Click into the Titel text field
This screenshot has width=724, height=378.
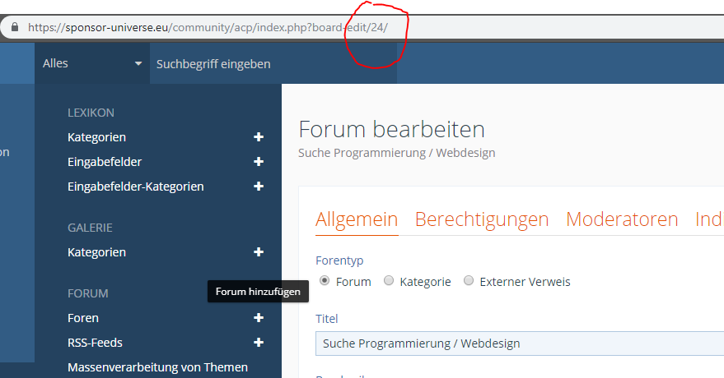pos(519,343)
